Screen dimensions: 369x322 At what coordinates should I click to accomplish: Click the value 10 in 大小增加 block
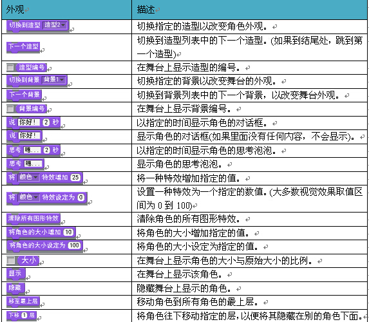click(x=68, y=232)
